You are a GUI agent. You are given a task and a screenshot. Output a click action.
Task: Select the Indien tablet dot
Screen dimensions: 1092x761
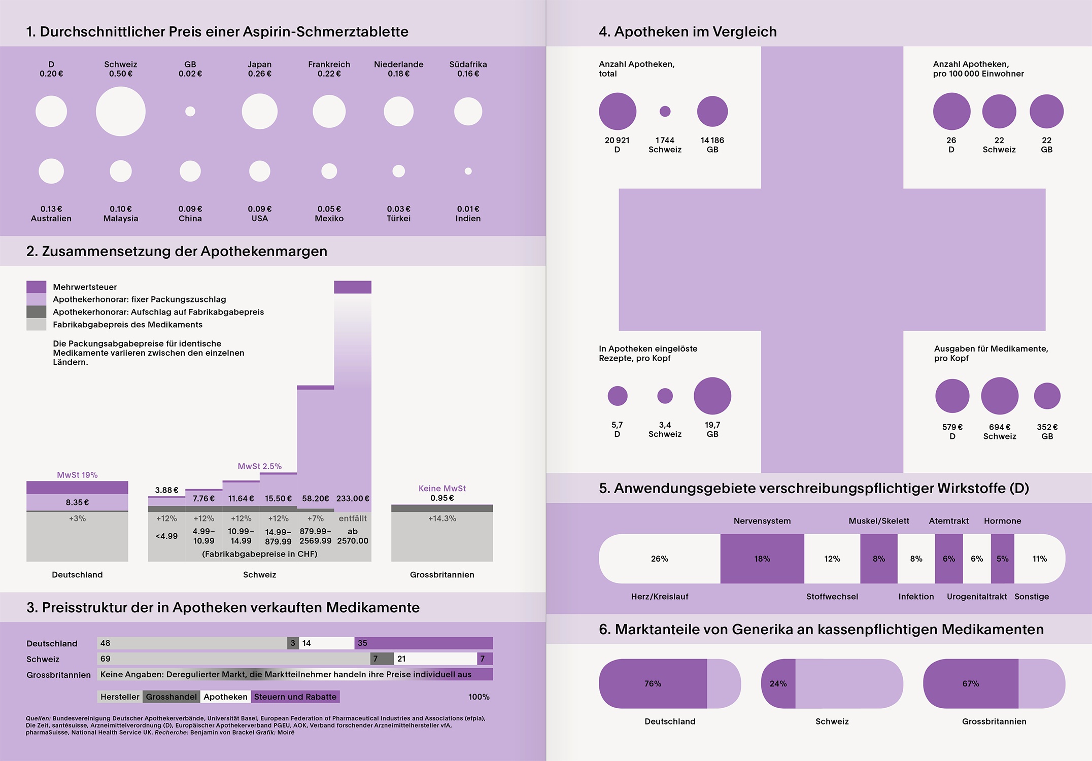(x=468, y=171)
